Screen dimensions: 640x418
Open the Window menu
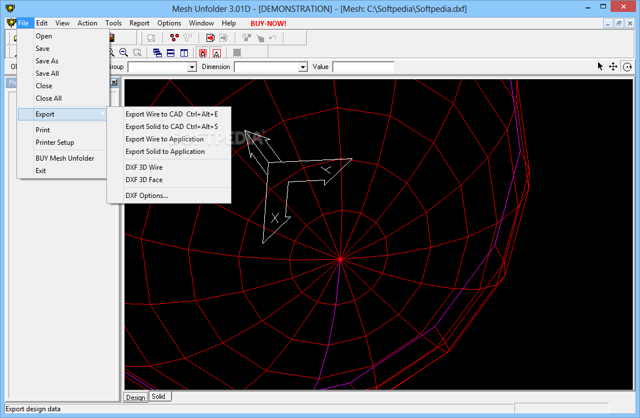pyautogui.click(x=201, y=23)
